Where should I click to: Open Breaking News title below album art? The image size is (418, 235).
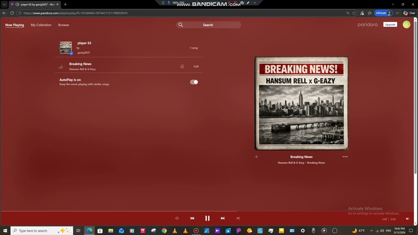point(301,157)
